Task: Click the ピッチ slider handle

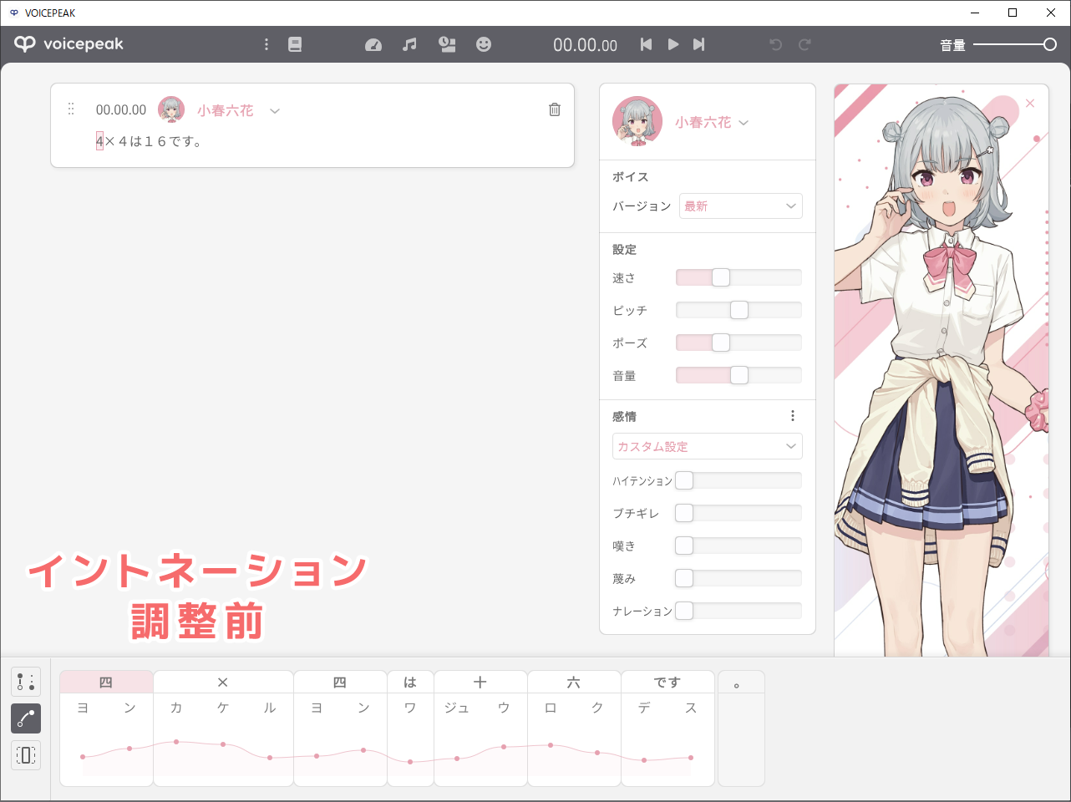Action: 739,310
